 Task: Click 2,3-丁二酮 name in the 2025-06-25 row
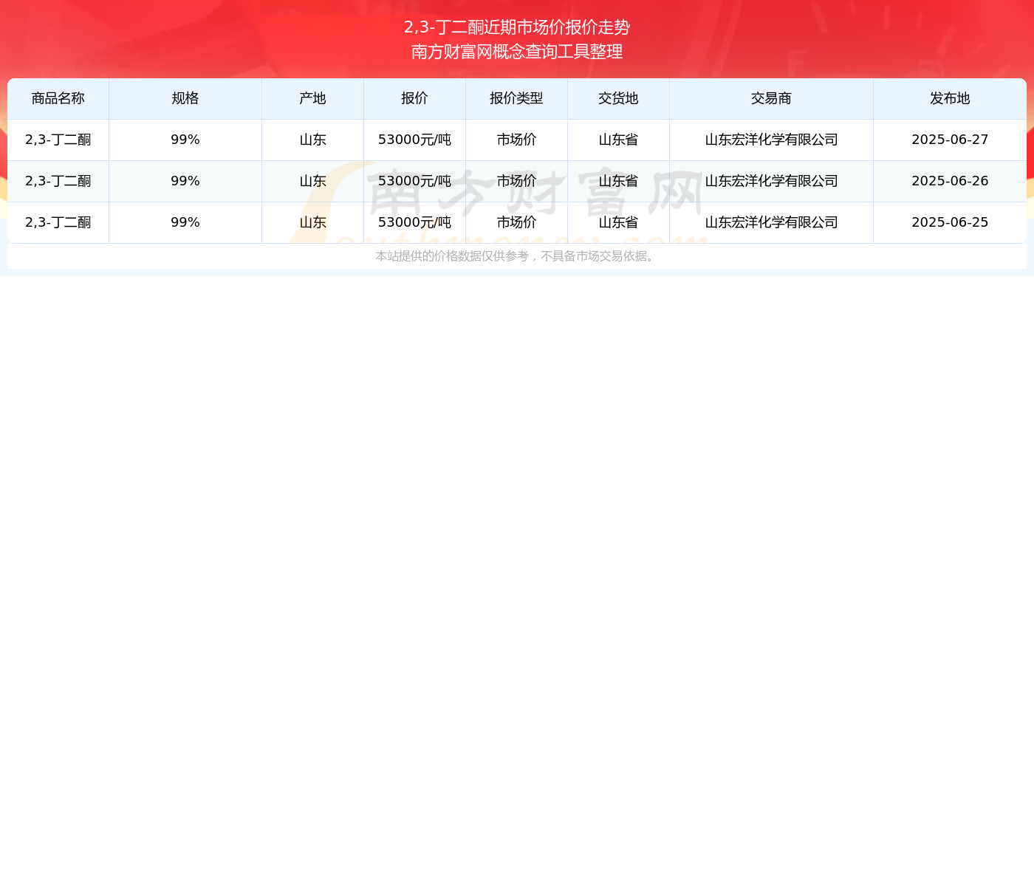[x=58, y=222]
